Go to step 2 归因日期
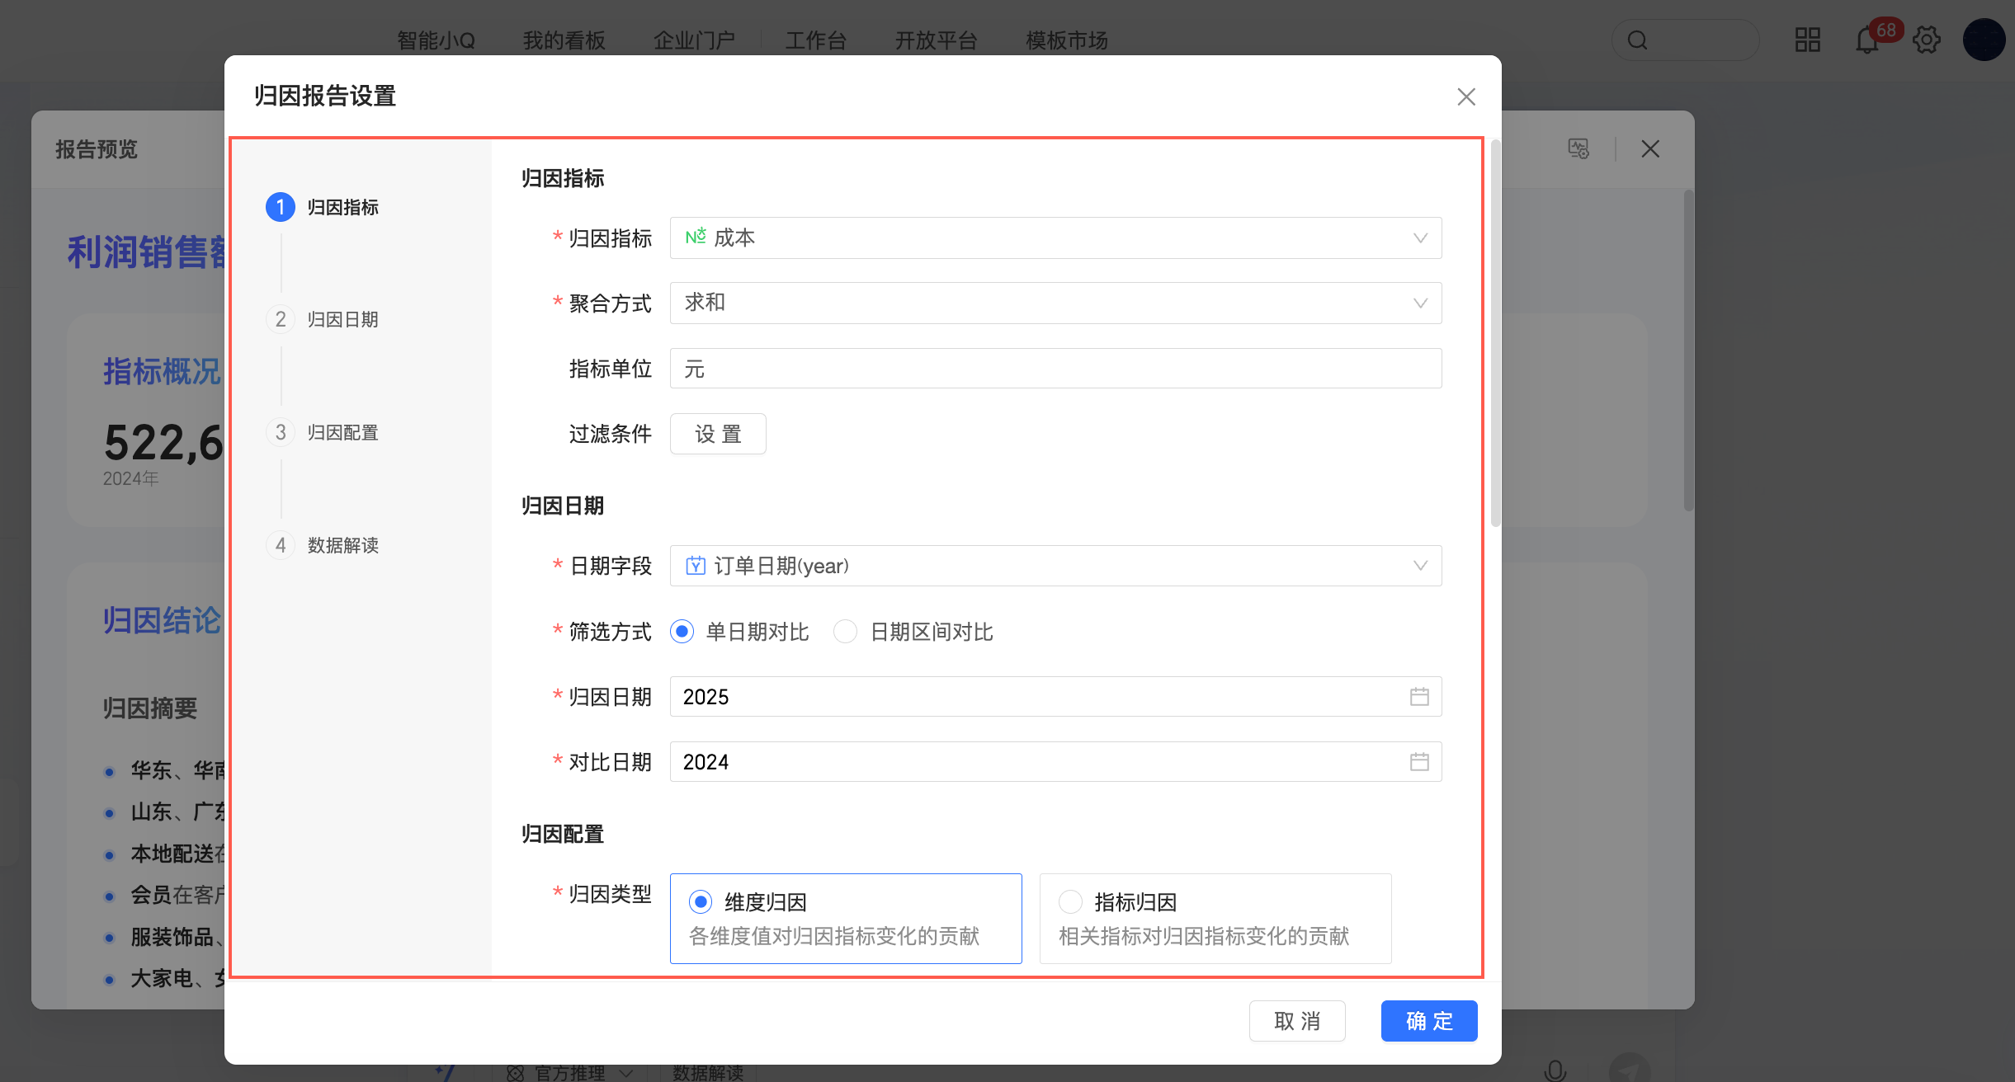 (x=342, y=320)
